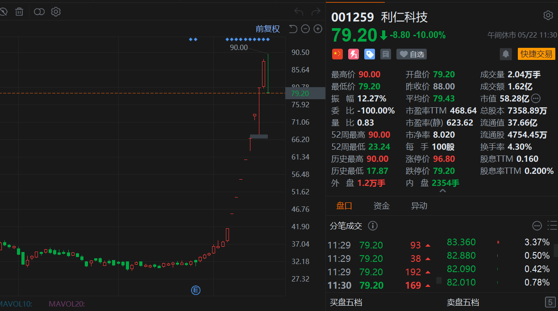558x311 pixels.
Task: Open chart settings gear icon
Action: [56, 12]
